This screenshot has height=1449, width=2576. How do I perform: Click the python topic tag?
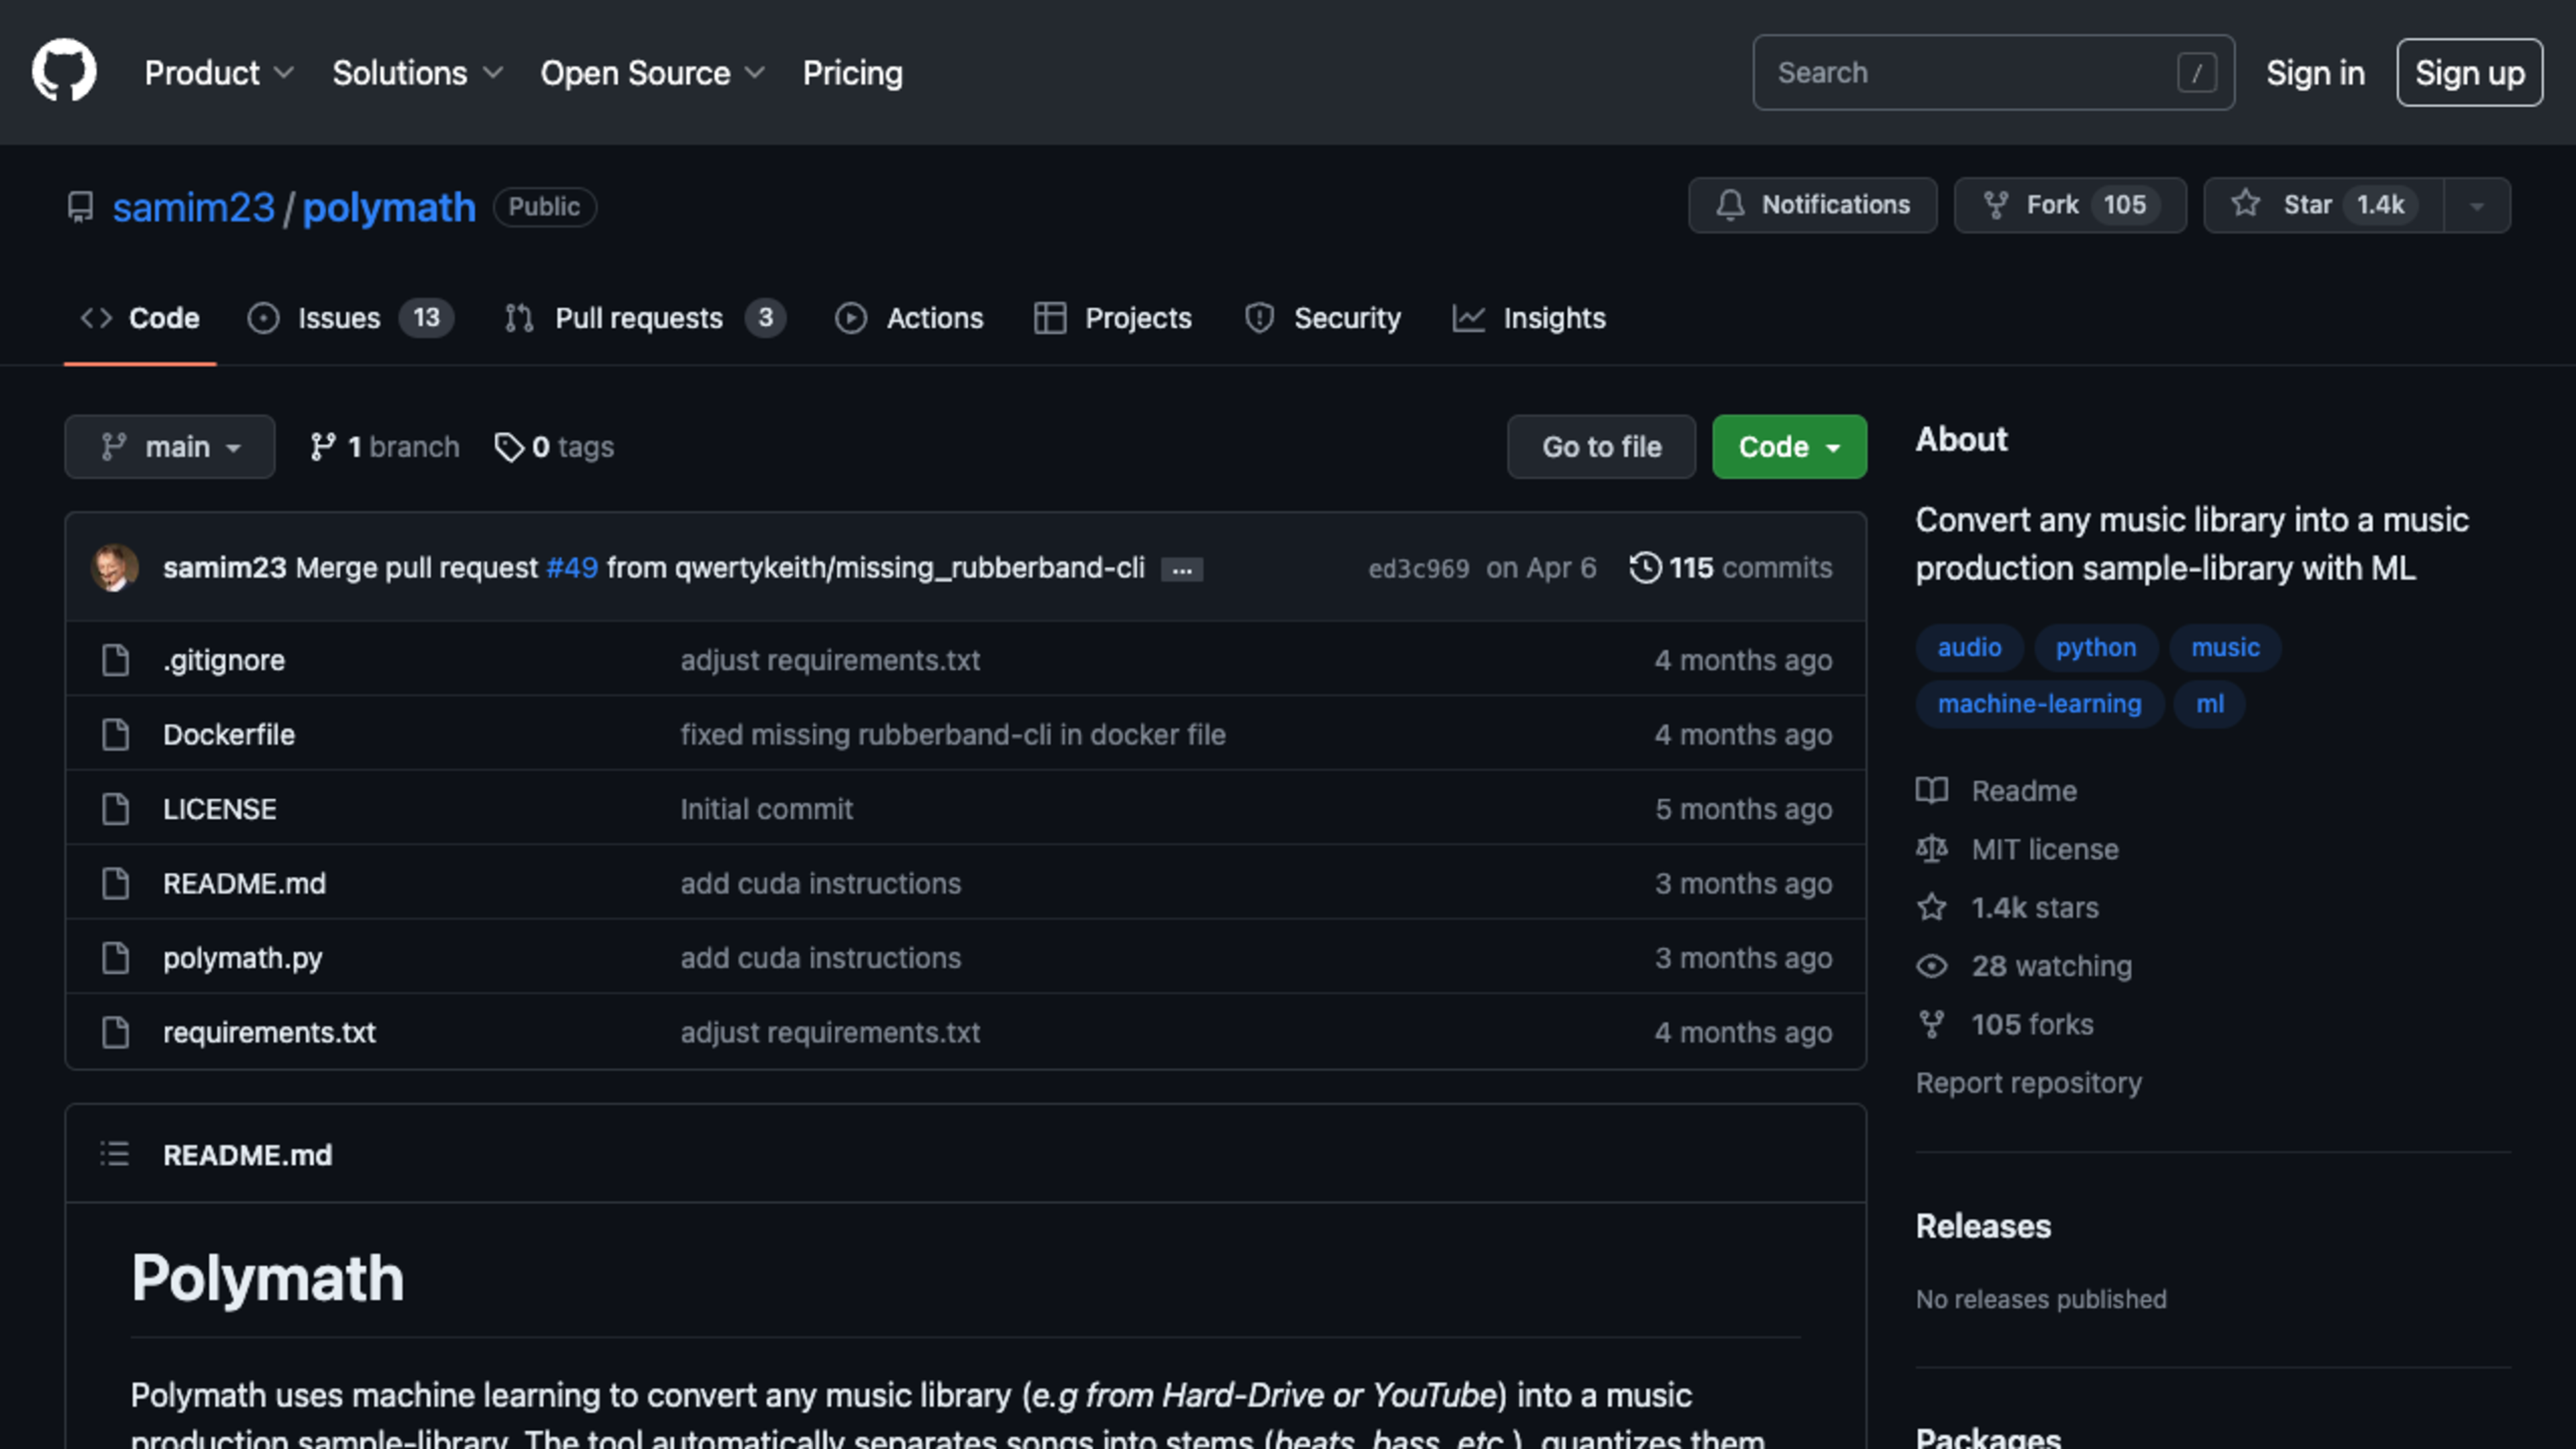2096,648
